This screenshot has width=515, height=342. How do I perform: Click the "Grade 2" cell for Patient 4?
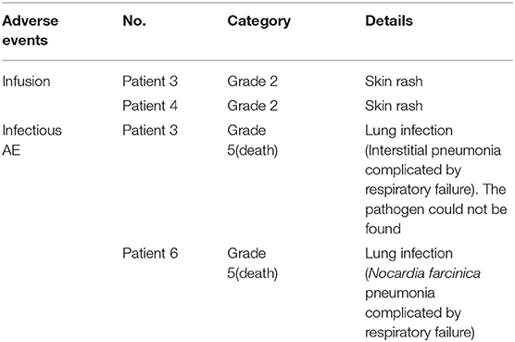click(x=252, y=106)
